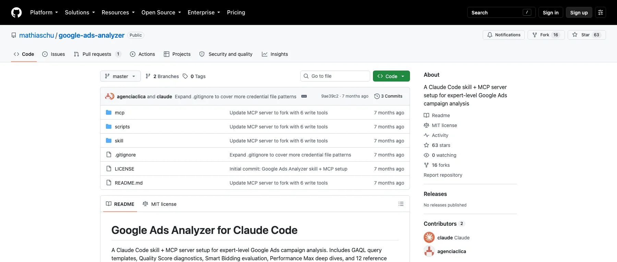Open Security and quality tab
Image resolution: width=617 pixels, height=262 pixels.
coord(226,54)
